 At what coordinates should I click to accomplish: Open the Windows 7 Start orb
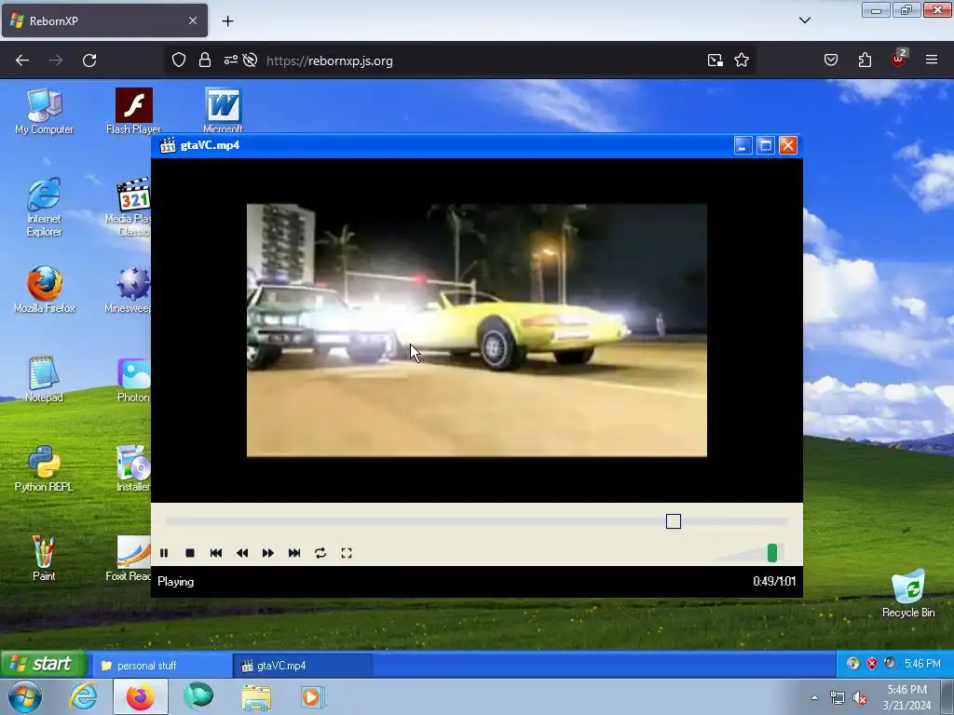(x=24, y=696)
